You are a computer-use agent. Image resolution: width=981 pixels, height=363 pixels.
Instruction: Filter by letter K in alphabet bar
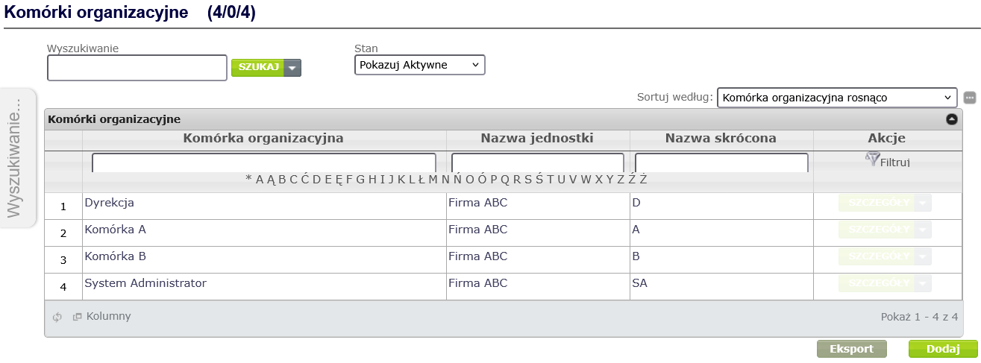coord(401,179)
